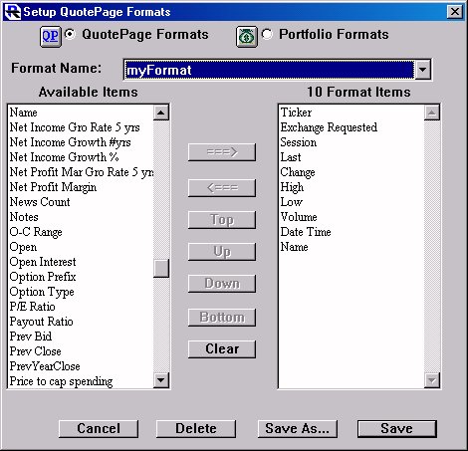This screenshot has height=451, width=468.
Task: Click Available Items scroll up arrow
Action: coord(161,113)
